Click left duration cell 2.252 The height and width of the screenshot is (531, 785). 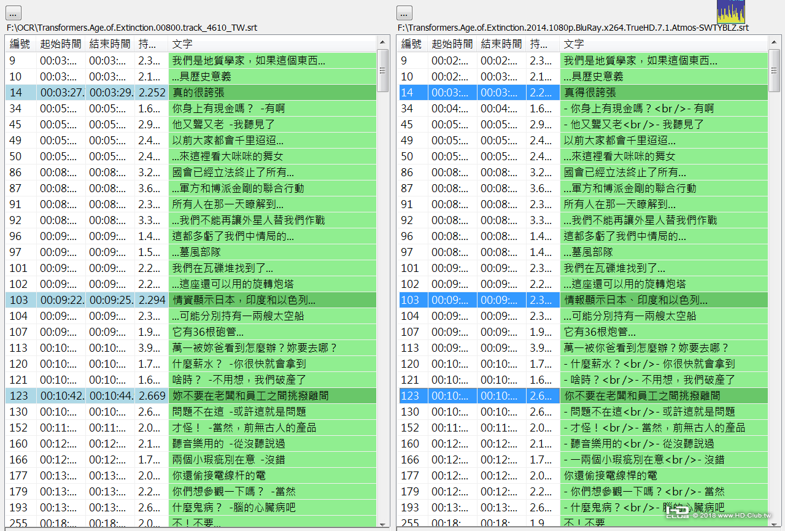(x=152, y=92)
